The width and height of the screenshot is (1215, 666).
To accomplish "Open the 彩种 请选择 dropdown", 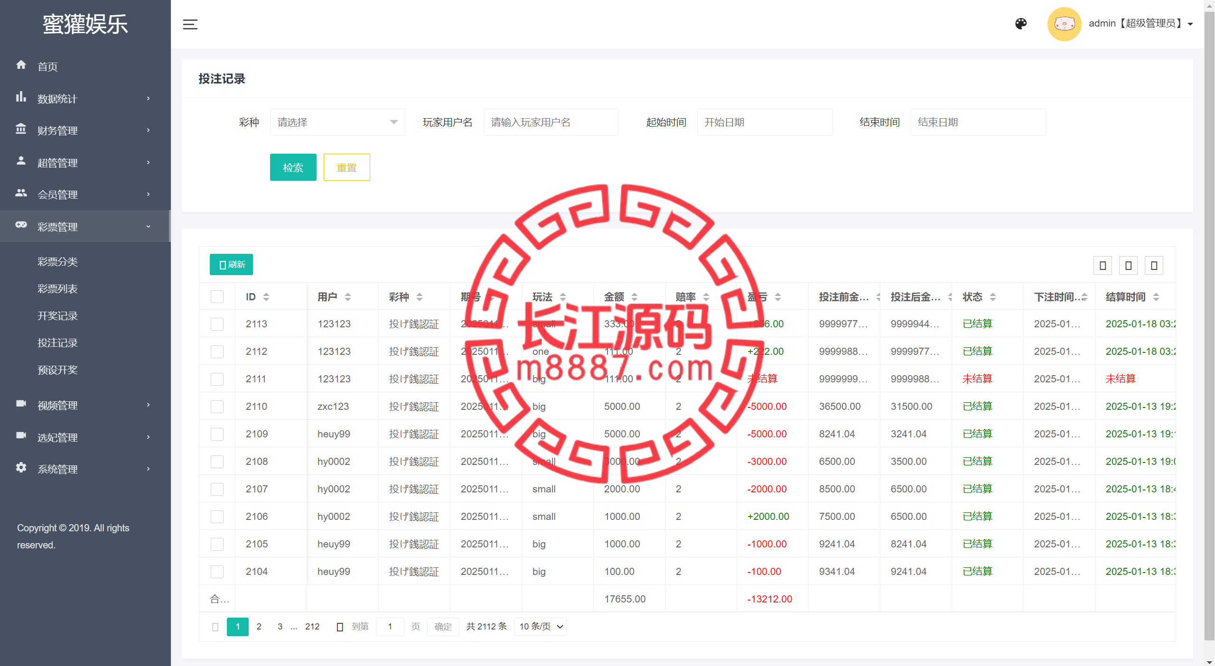I will (x=337, y=122).
